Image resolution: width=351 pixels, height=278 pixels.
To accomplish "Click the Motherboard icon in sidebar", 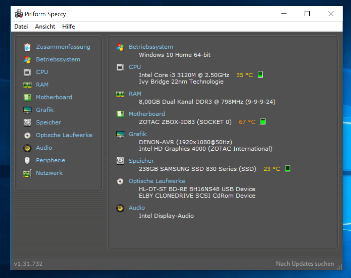I will click(x=27, y=97).
